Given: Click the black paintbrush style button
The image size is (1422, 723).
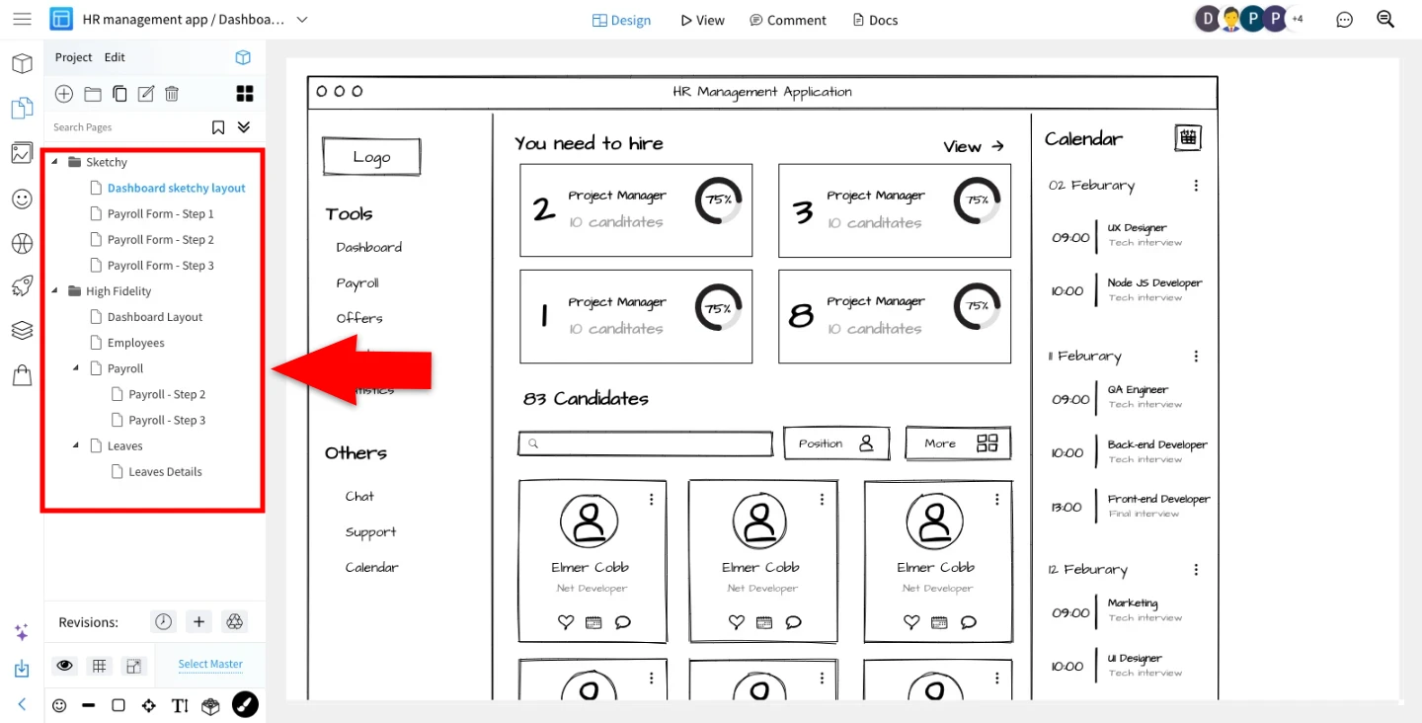Looking at the screenshot, I should [x=245, y=705].
